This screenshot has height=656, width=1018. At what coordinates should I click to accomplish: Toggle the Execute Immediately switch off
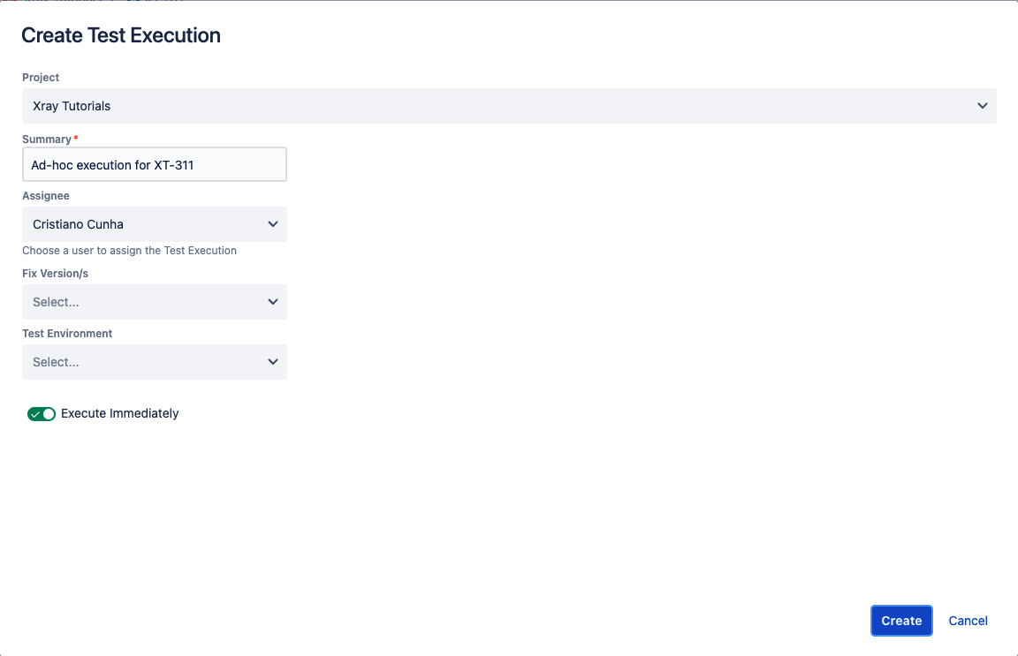42,414
